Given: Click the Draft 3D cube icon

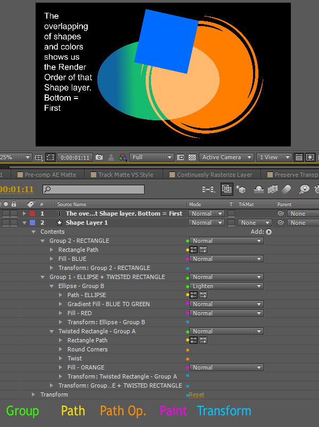Looking at the screenshot, I should 240,190.
